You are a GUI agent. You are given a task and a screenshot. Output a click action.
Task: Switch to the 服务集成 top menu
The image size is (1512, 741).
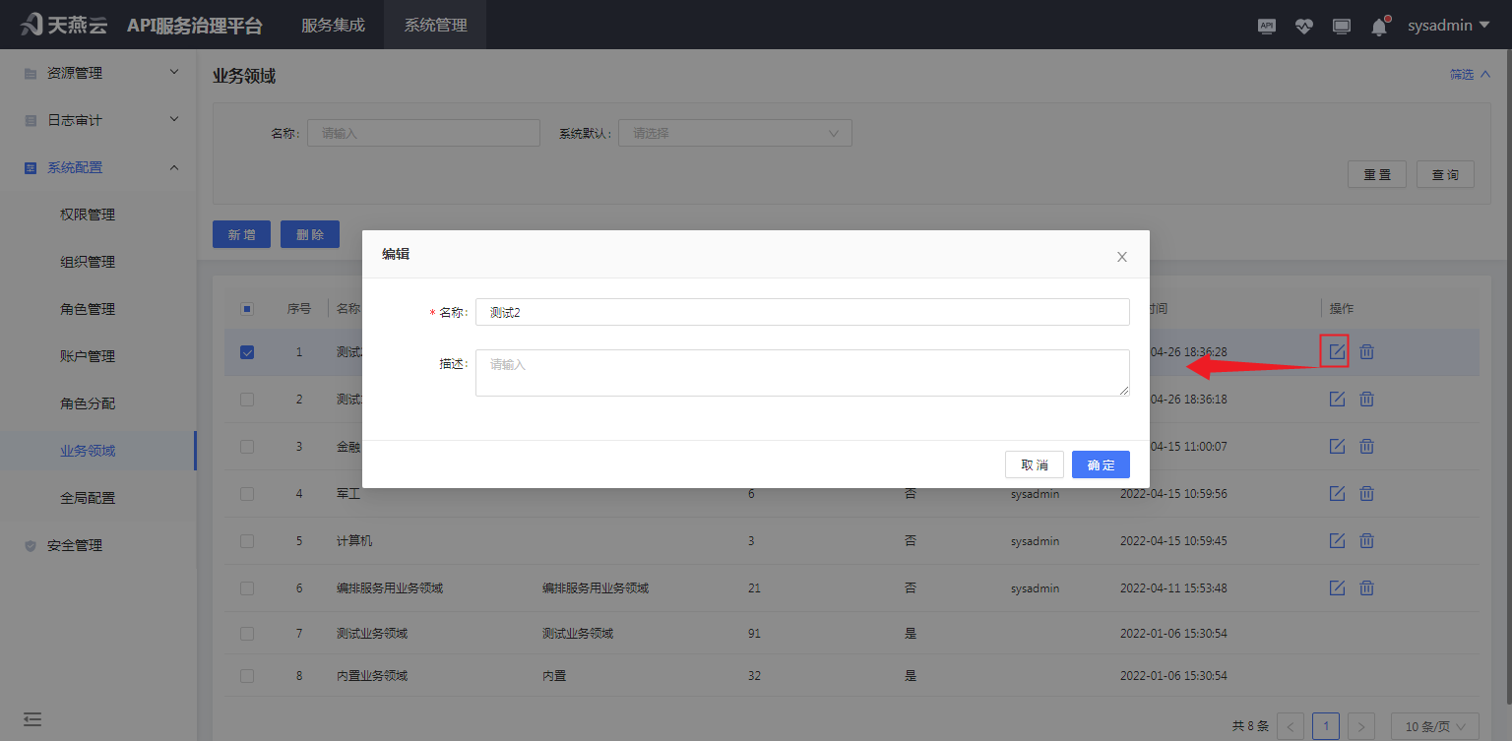click(x=331, y=25)
